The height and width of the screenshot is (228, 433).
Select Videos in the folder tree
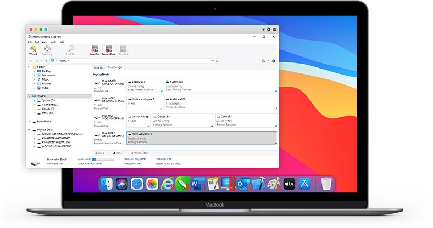(x=46, y=88)
